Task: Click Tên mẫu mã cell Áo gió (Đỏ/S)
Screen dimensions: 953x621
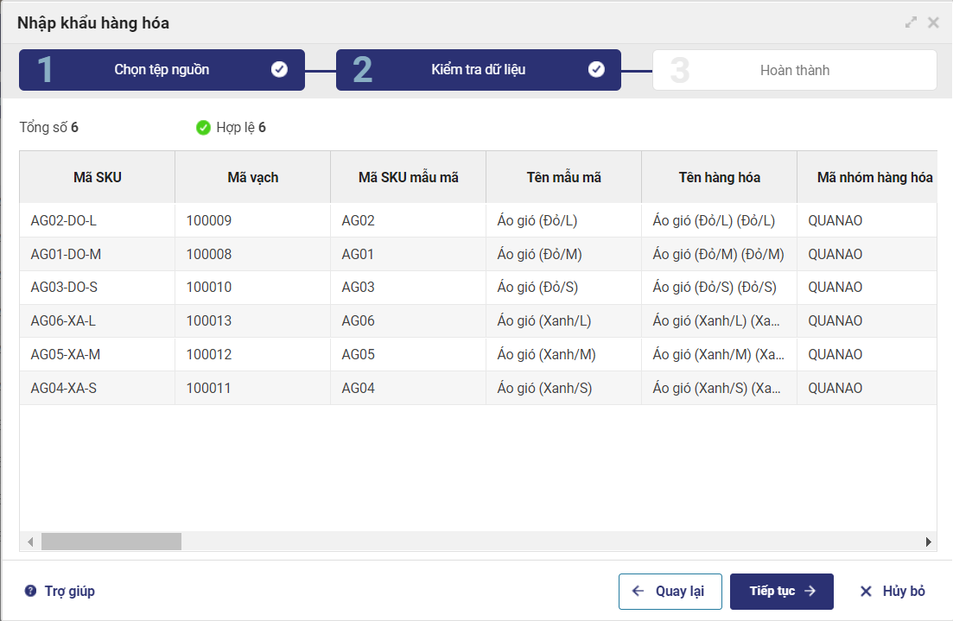Action: pyautogui.click(x=564, y=287)
